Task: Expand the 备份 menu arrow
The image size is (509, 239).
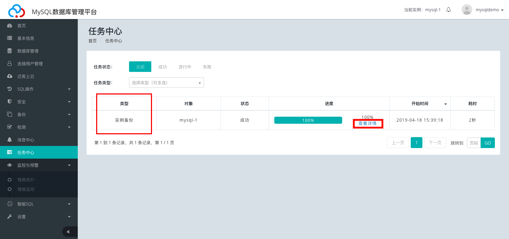Action: point(69,115)
